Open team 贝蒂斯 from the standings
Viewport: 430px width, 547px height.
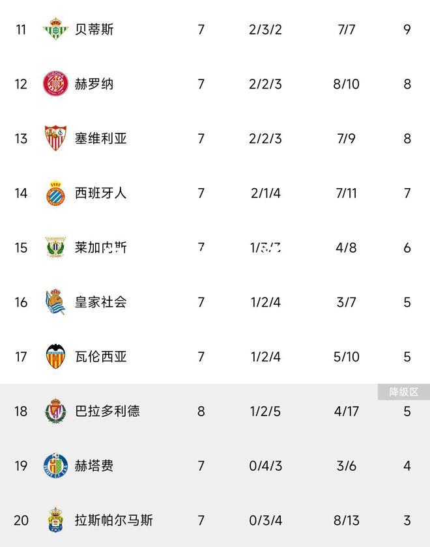(x=94, y=29)
